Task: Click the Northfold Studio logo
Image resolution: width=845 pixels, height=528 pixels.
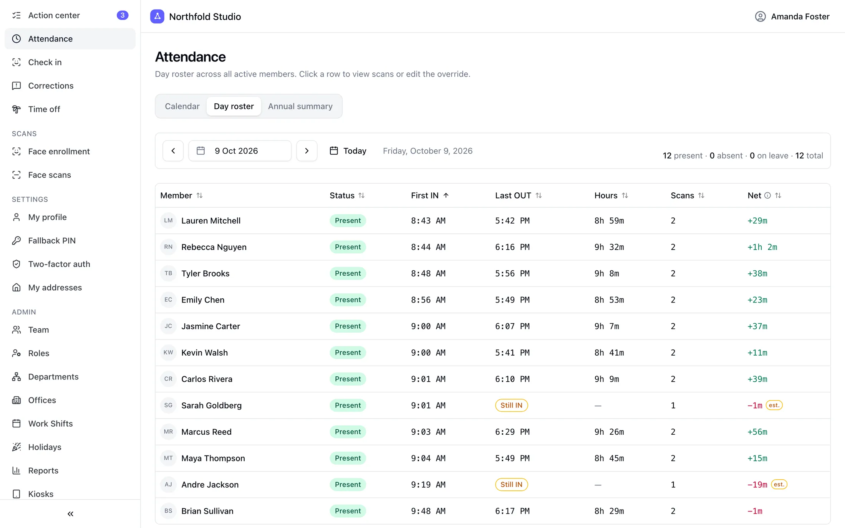Action: tap(157, 17)
